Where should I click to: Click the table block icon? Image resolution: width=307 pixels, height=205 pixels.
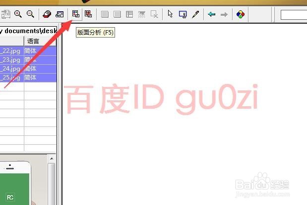pos(129,14)
